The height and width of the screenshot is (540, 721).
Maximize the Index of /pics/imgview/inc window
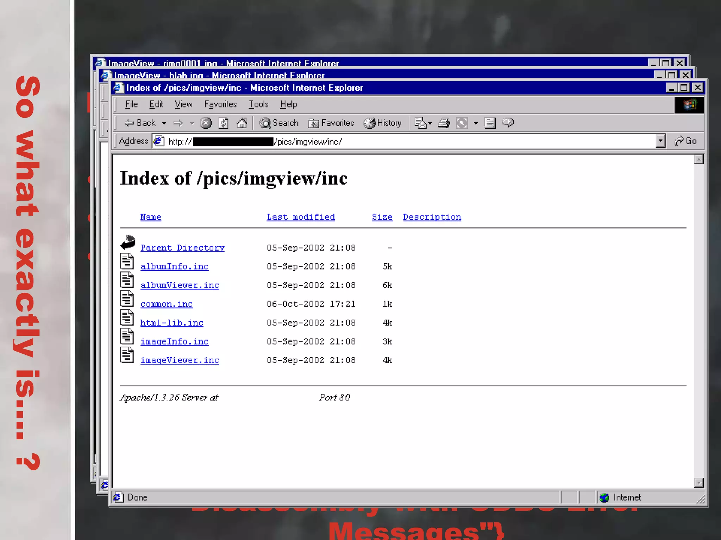tap(684, 87)
